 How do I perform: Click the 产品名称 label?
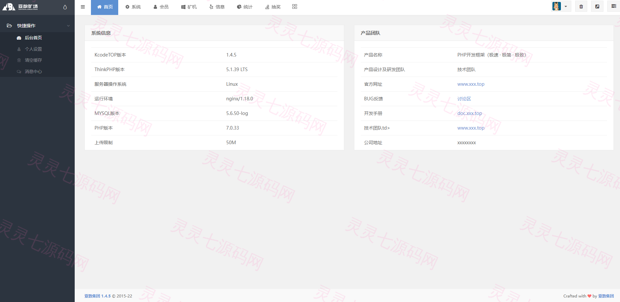(x=373, y=55)
